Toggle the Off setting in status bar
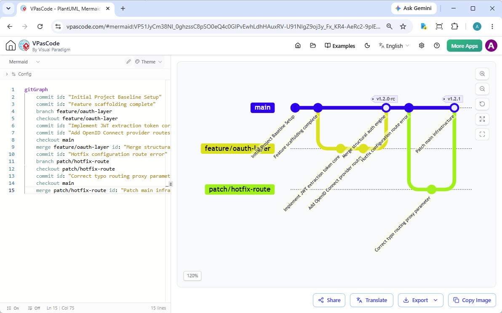 click(34, 308)
